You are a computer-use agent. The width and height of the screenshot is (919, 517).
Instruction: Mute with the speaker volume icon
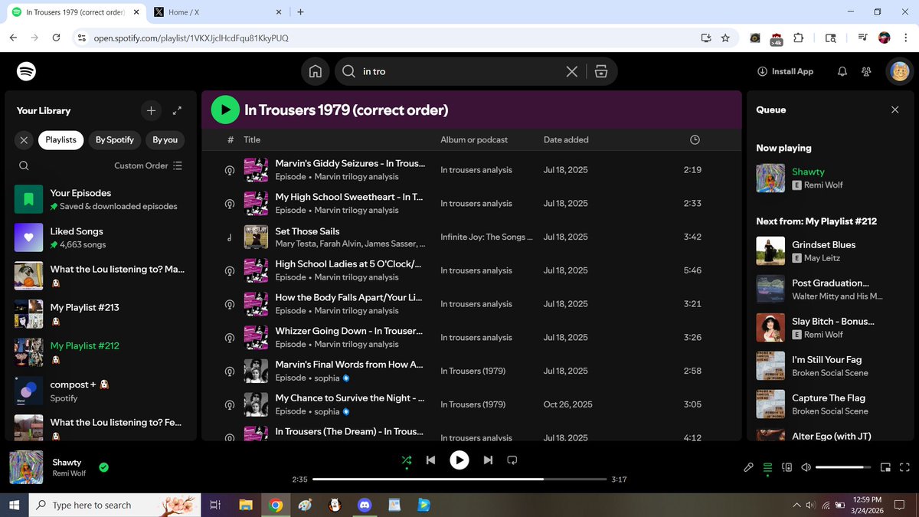[x=806, y=467]
